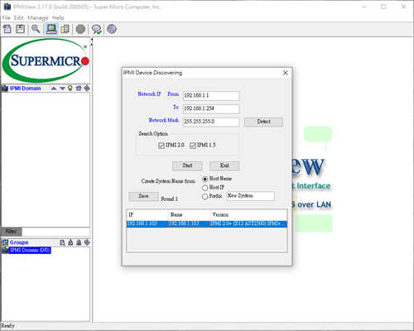Click the Ready status bar text
The image size is (414, 331).
tap(7, 326)
